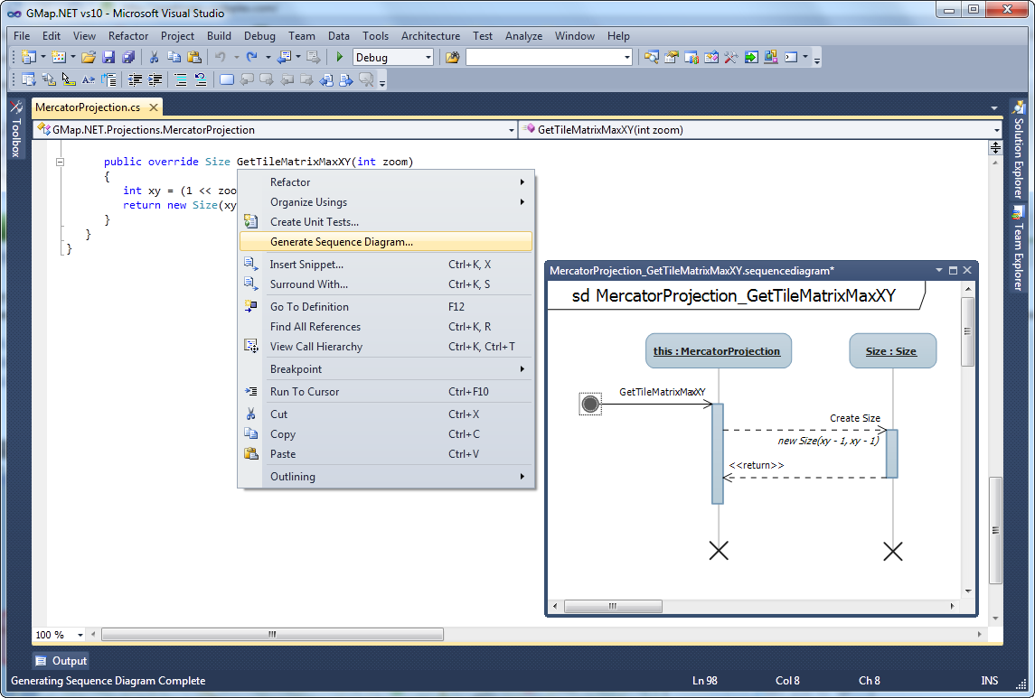This screenshot has height=698, width=1035.
Task: Open the Solution Explorer side tab
Action: (1018, 152)
